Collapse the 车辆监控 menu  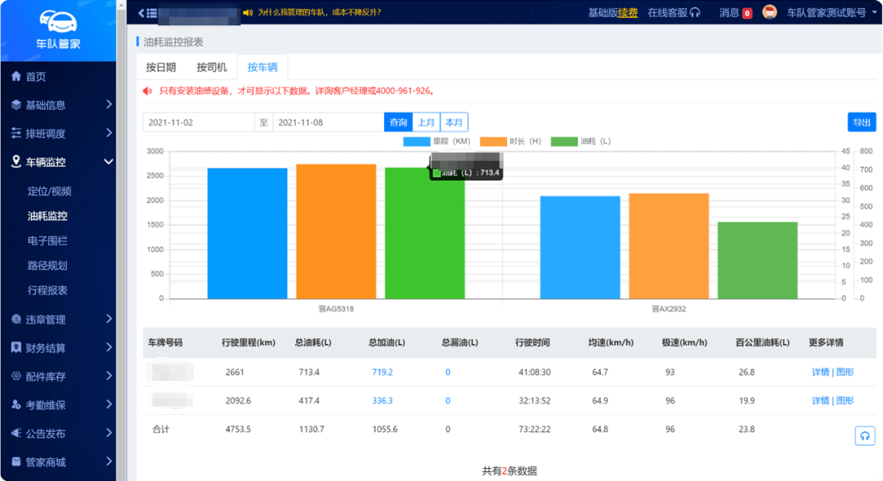click(109, 162)
